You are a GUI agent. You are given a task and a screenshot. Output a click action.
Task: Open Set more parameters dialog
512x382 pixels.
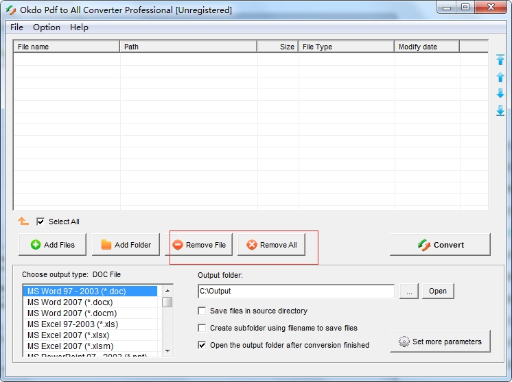(x=440, y=342)
